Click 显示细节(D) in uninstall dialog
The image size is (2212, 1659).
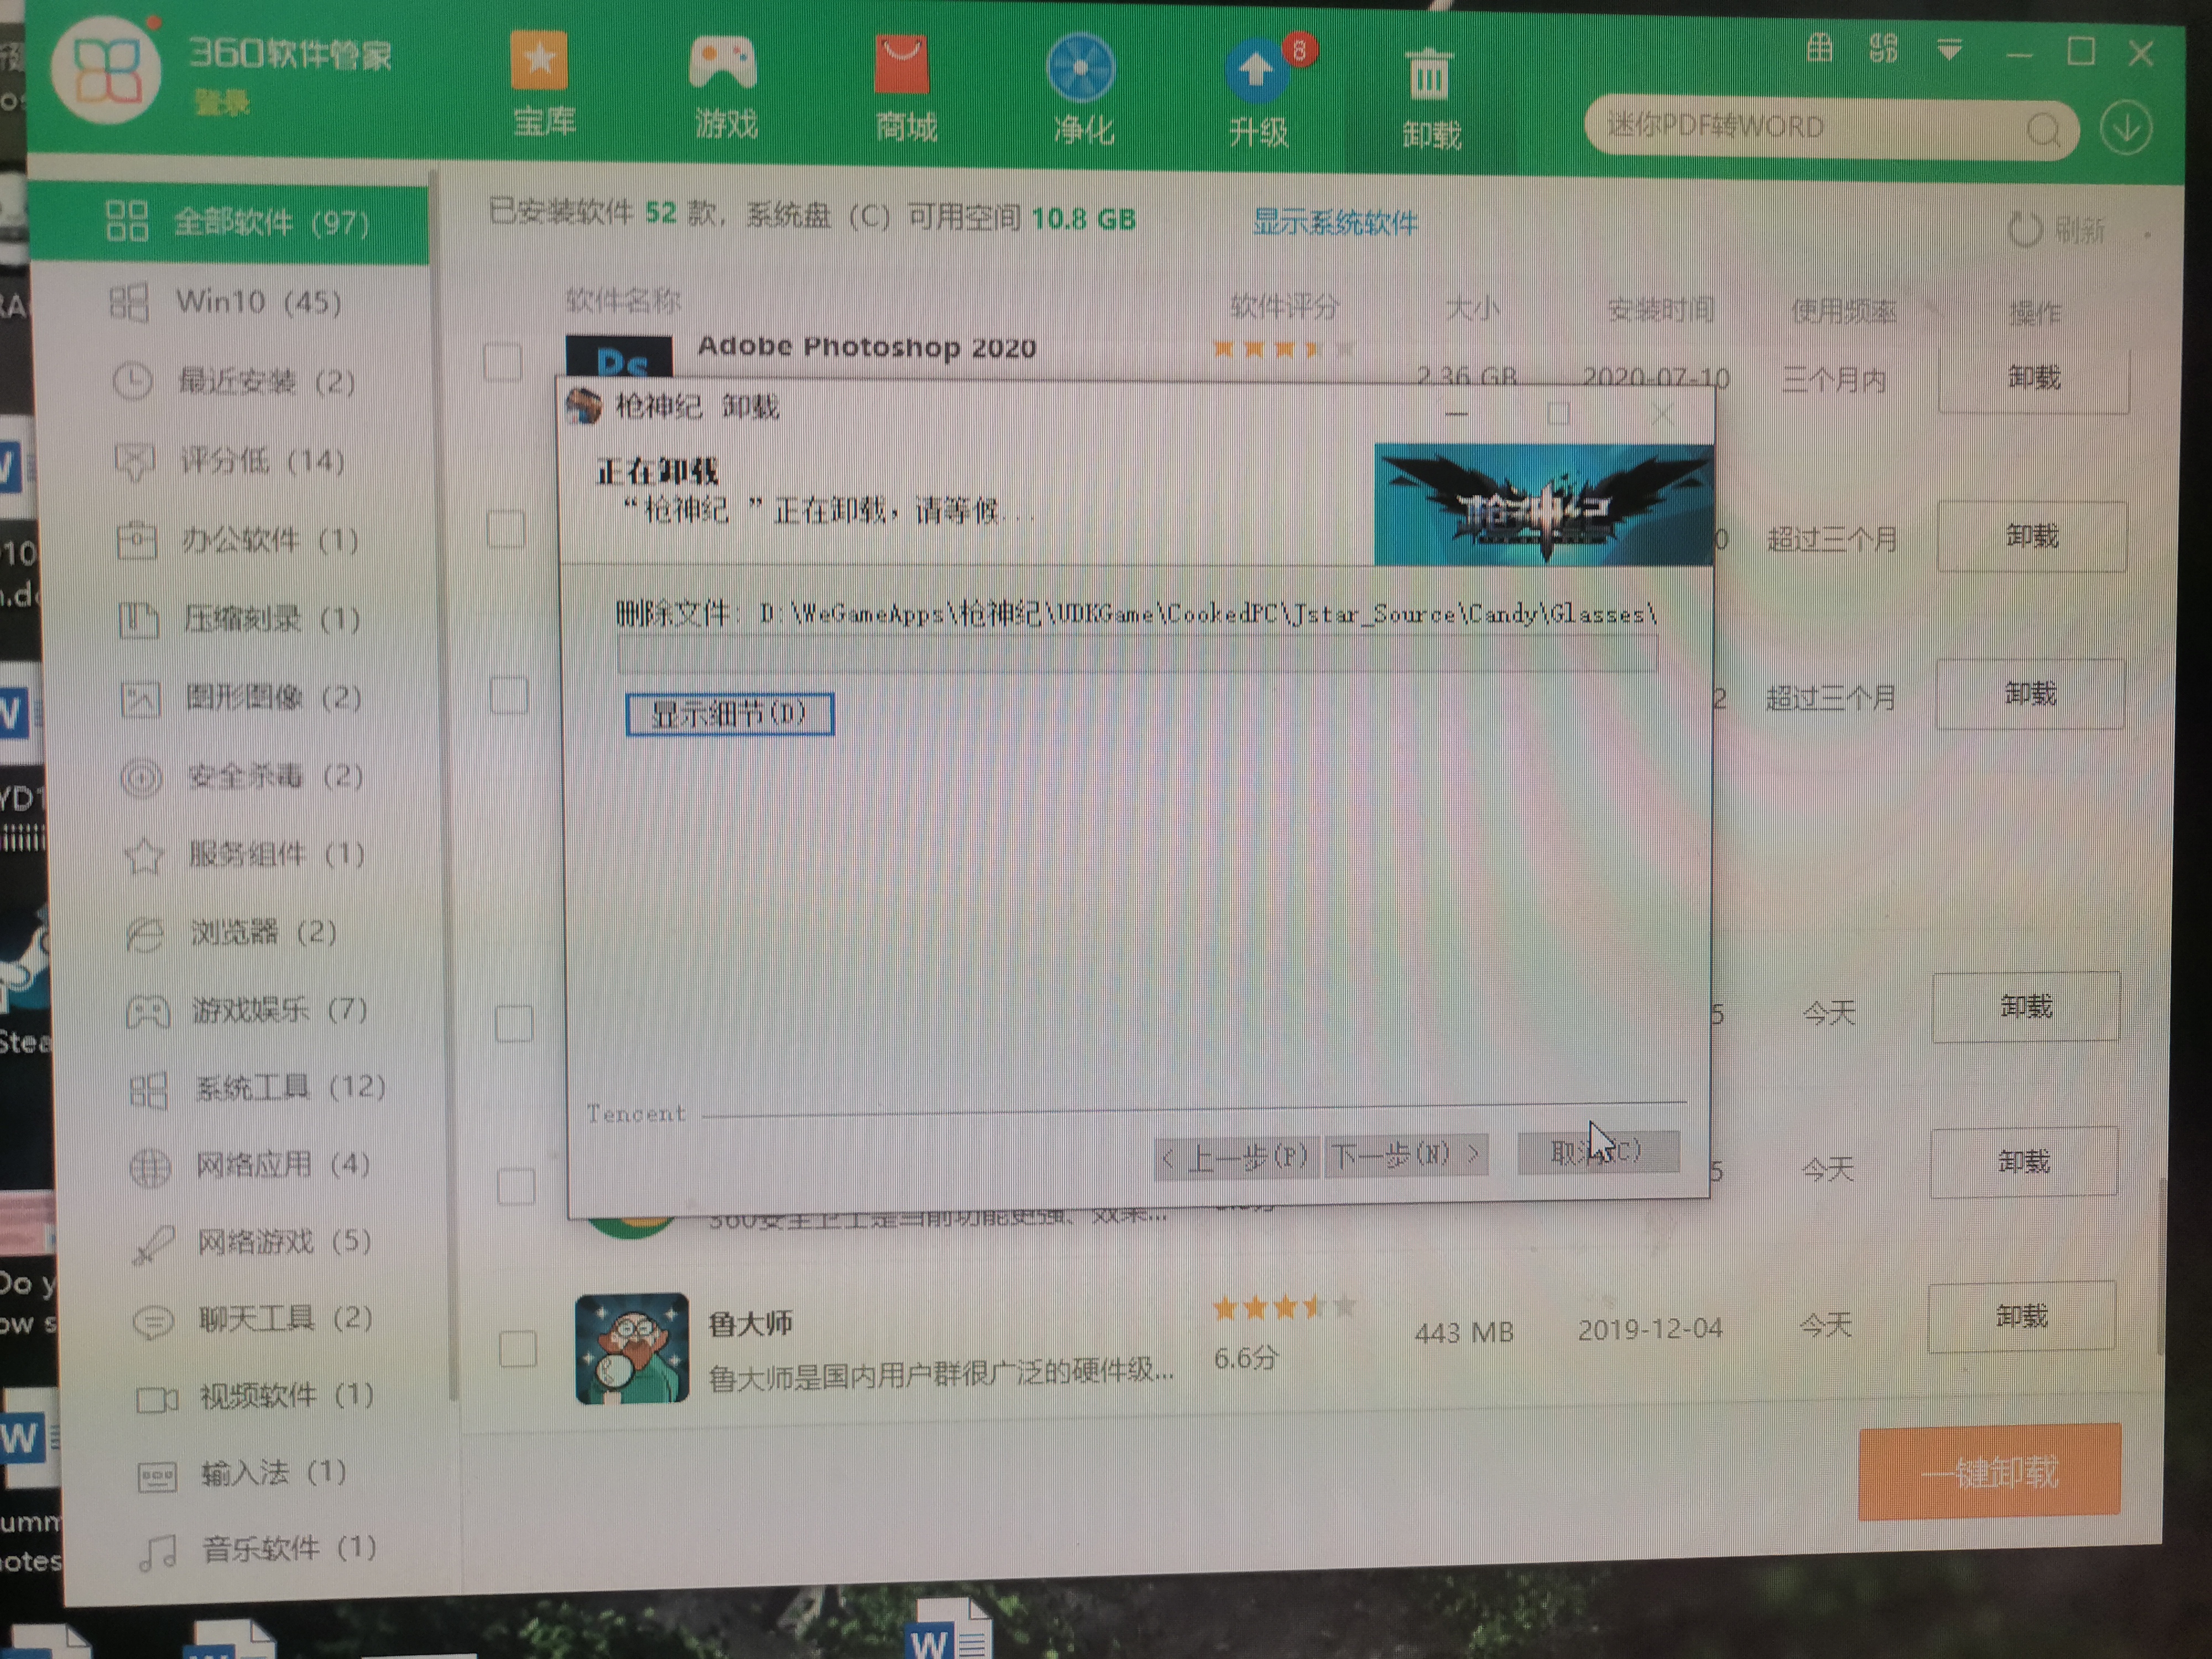(x=729, y=714)
